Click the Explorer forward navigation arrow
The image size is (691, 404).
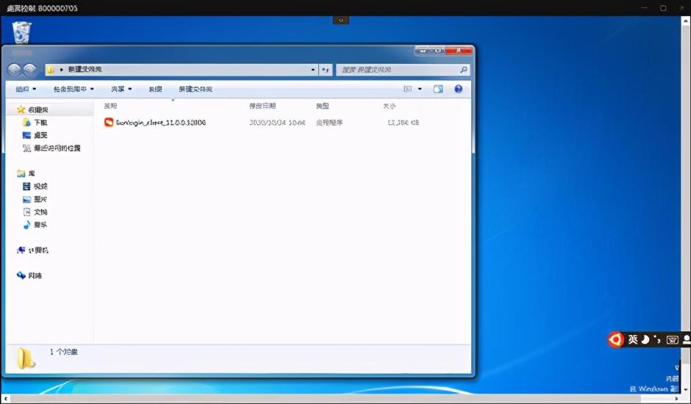pos(29,69)
